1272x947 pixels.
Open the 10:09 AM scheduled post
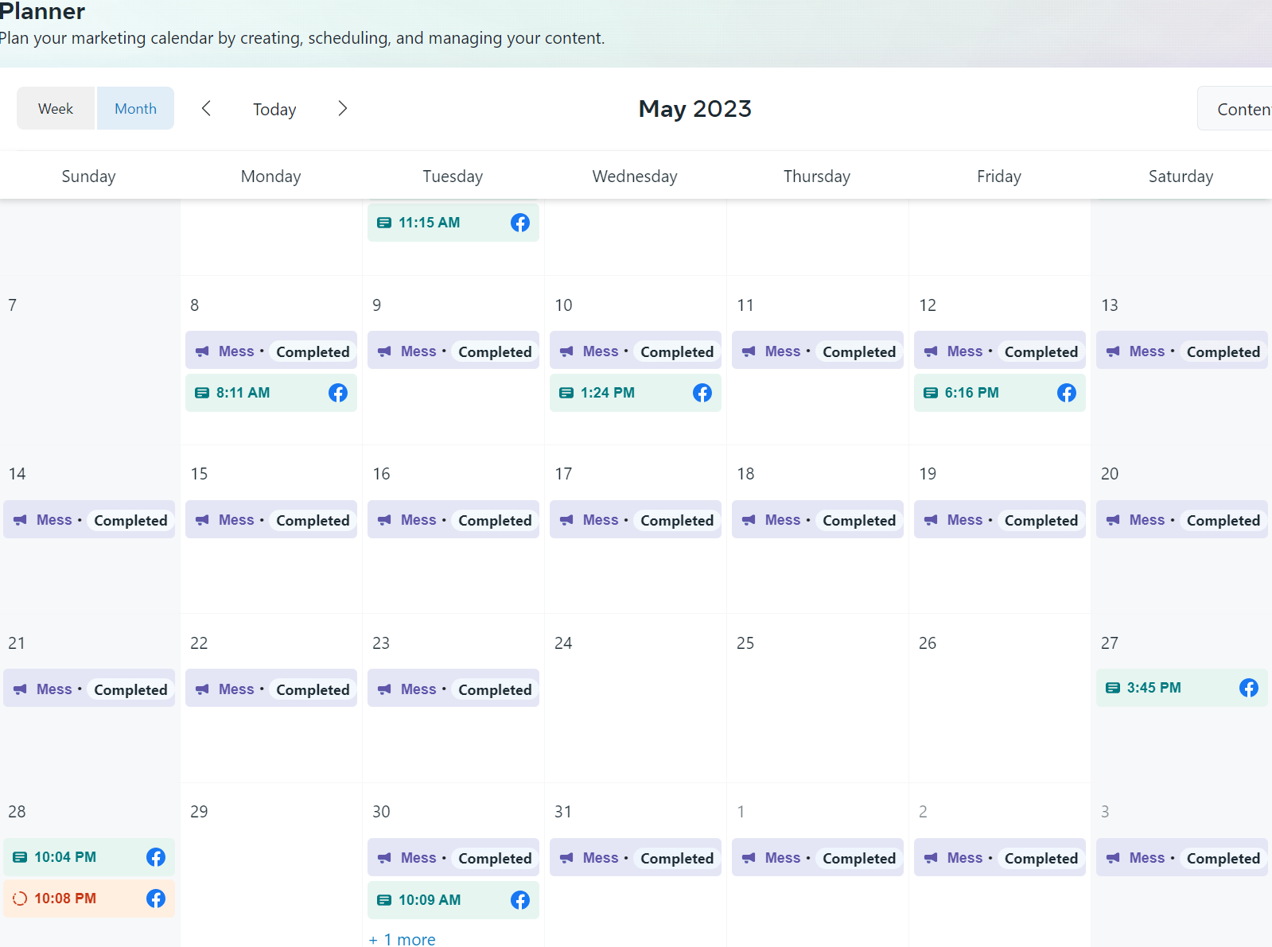[453, 900]
